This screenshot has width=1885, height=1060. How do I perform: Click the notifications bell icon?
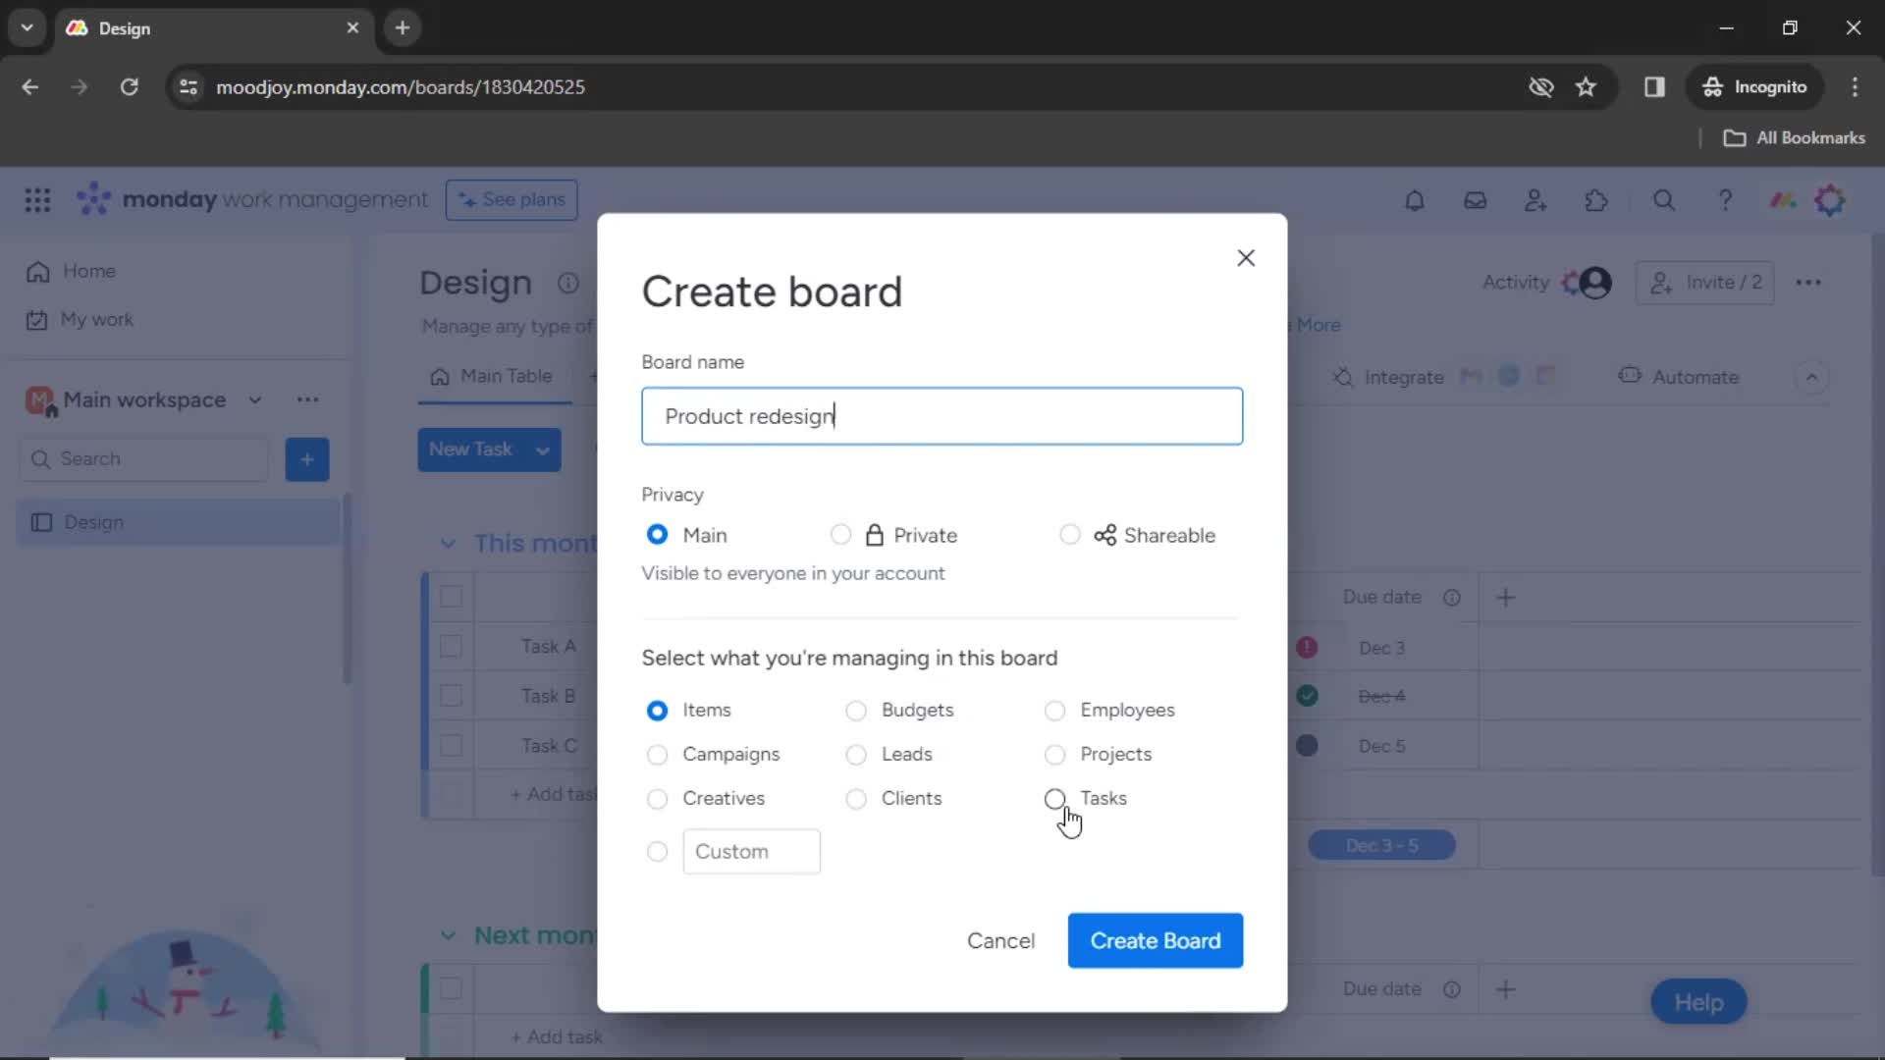[x=1414, y=199]
